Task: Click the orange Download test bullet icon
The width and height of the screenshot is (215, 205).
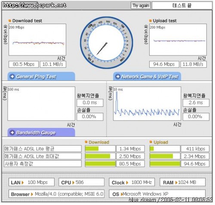Action: click(x=10, y=21)
